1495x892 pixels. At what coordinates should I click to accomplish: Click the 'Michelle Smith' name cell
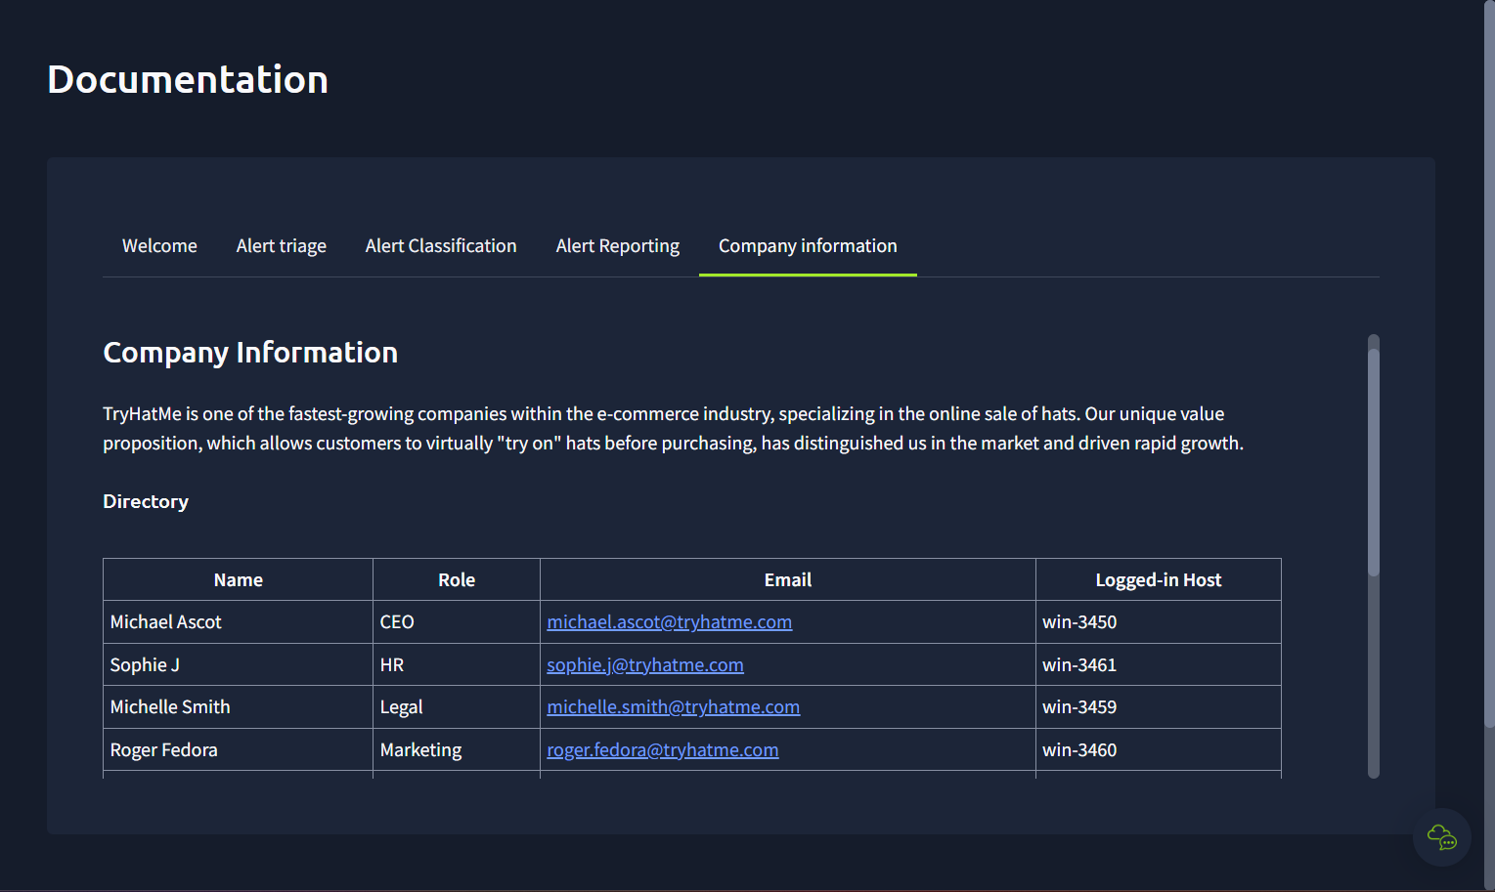click(x=238, y=707)
